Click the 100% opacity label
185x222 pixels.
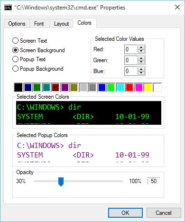point(135,181)
